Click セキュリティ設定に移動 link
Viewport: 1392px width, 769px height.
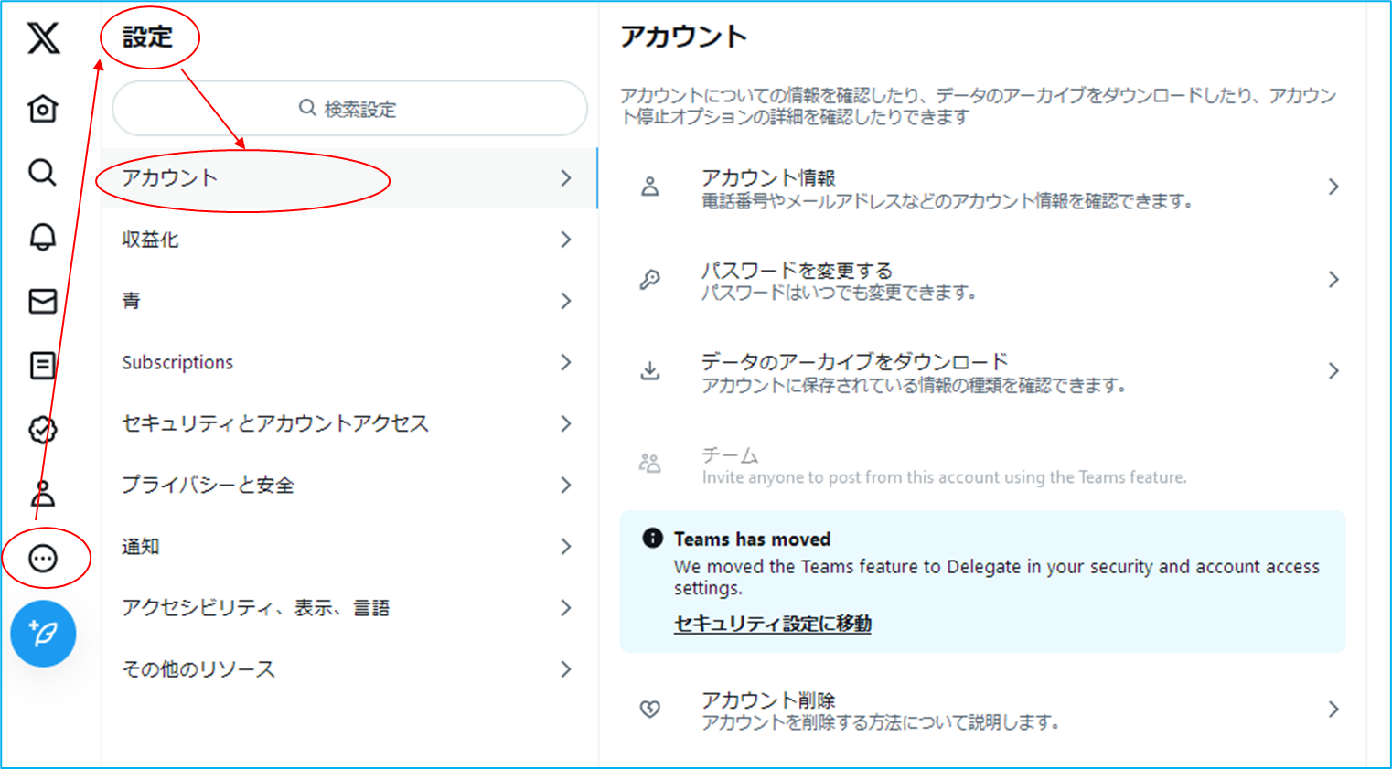click(x=773, y=623)
